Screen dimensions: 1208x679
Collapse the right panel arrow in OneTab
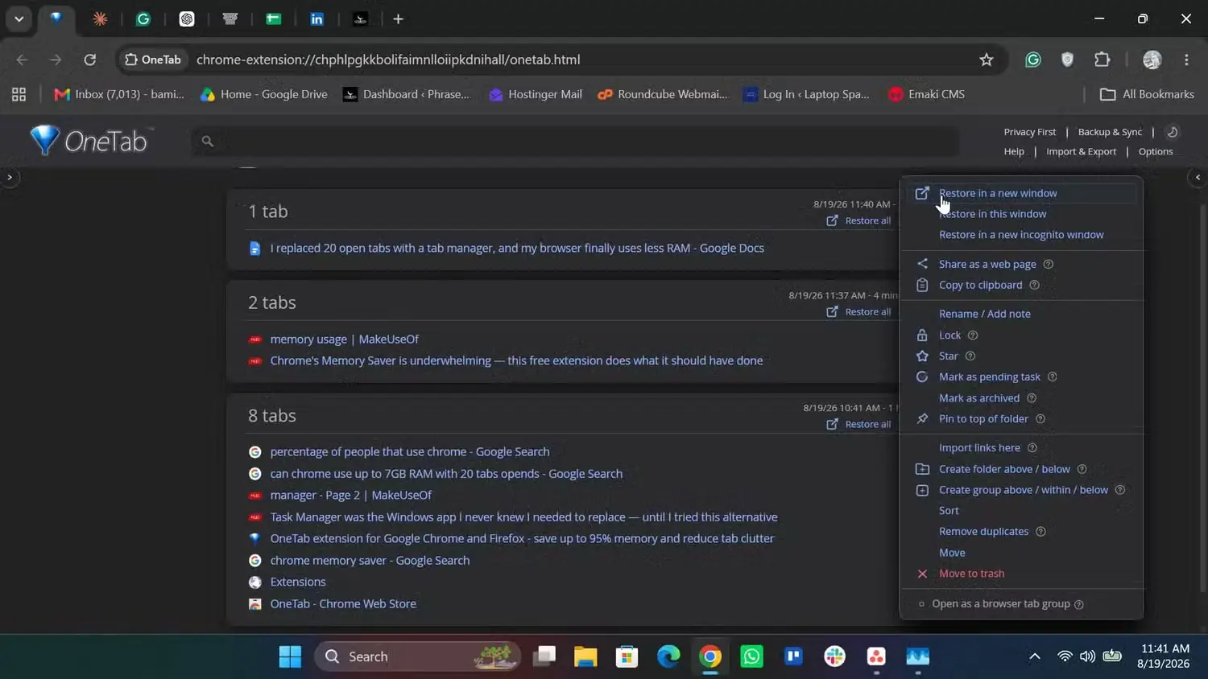pos(1198,177)
